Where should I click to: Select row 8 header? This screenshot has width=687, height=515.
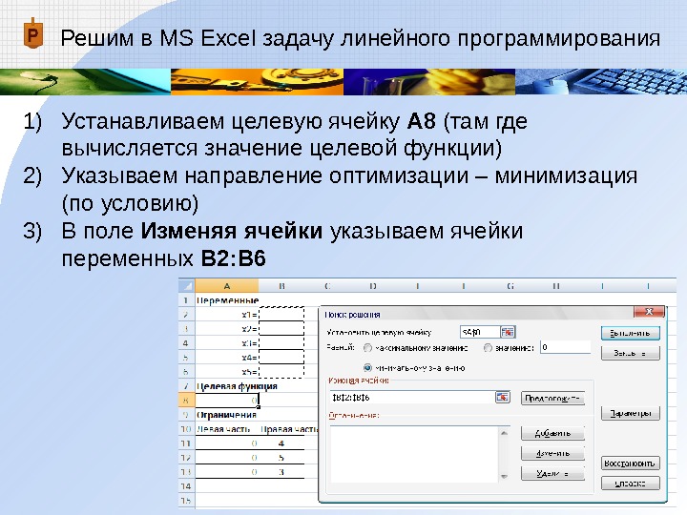pos(186,401)
